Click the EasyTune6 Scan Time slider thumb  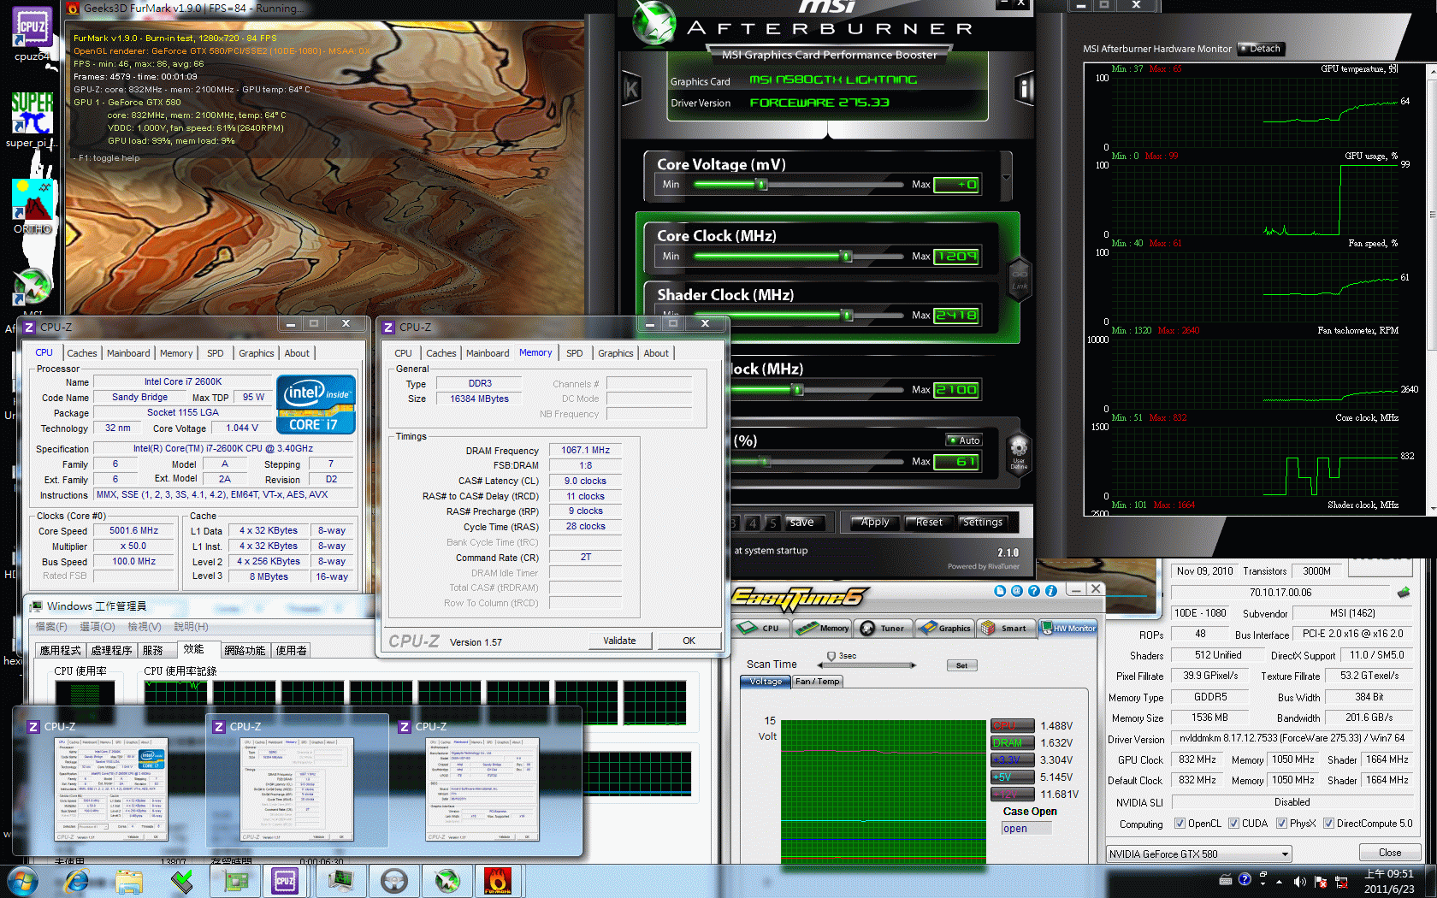click(831, 657)
